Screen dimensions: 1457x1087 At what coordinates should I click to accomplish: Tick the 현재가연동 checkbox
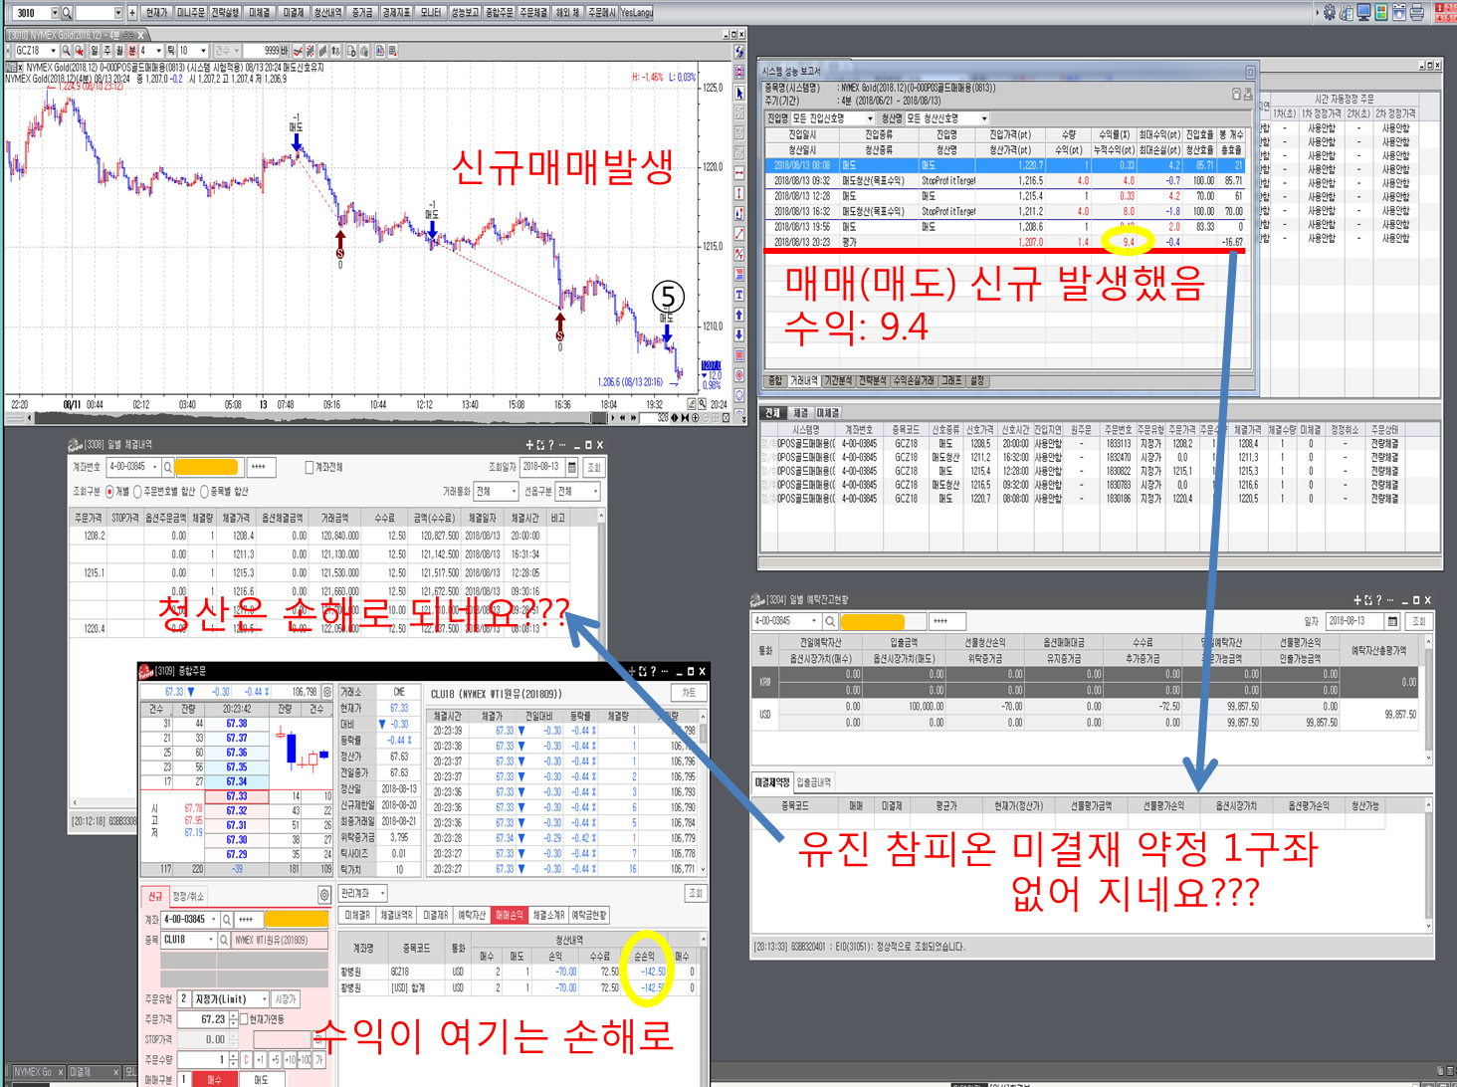tap(244, 1019)
